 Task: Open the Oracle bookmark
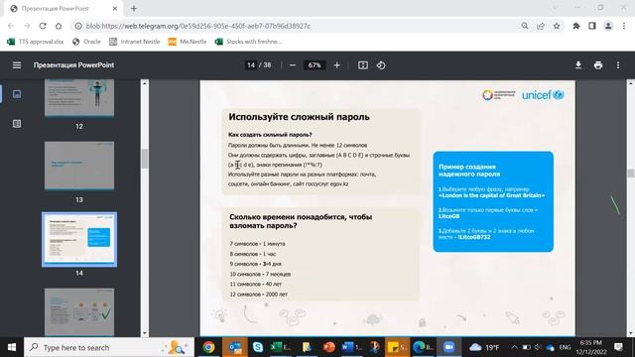(86, 42)
